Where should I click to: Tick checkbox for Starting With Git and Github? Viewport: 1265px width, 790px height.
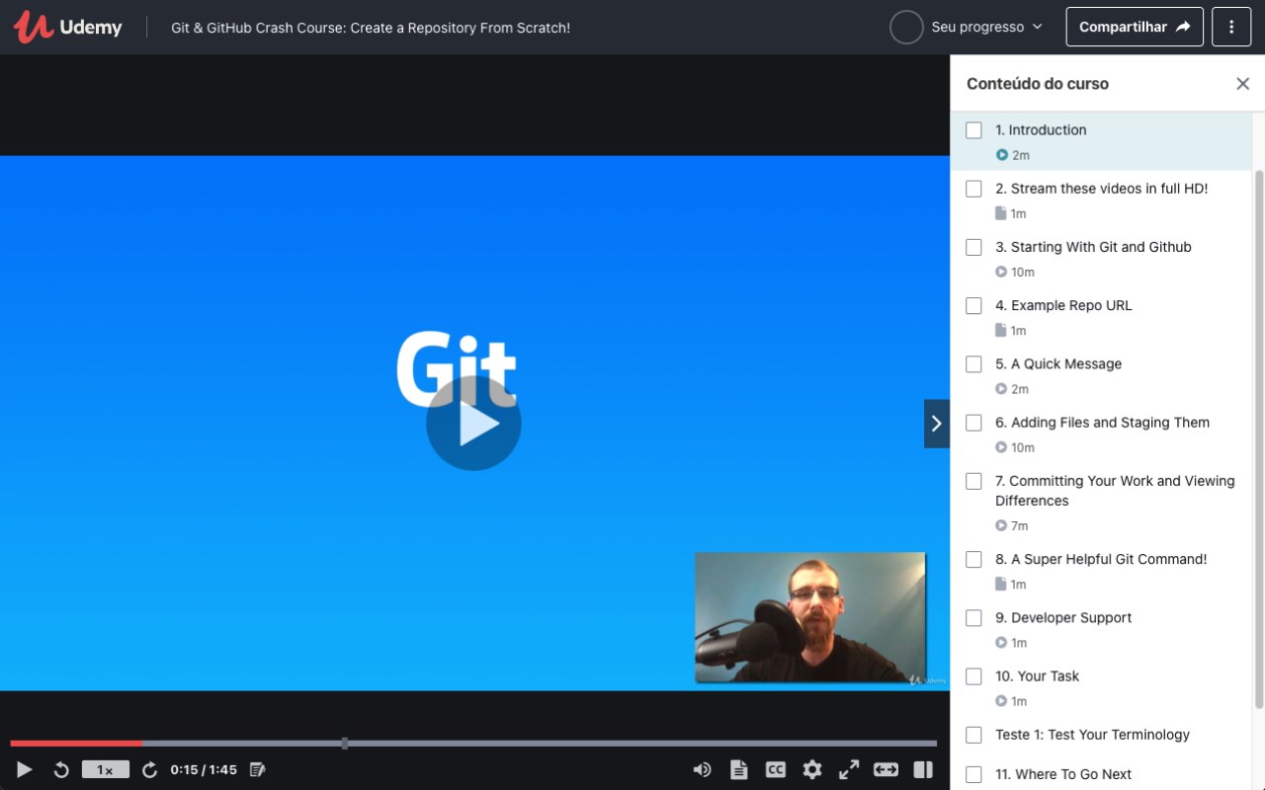(973, 247)
